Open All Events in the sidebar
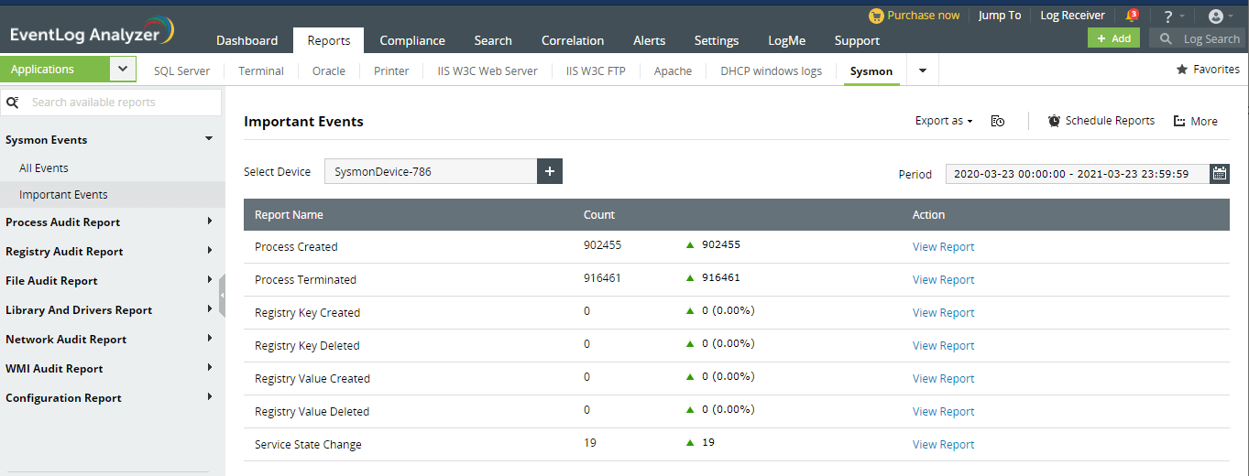 (44, 168)
